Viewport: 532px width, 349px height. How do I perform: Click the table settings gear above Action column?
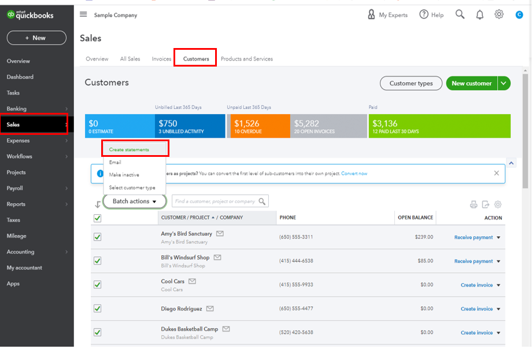tap(498, 204)
